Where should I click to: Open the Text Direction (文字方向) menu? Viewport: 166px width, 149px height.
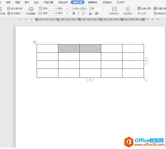[x=128, y=11]
